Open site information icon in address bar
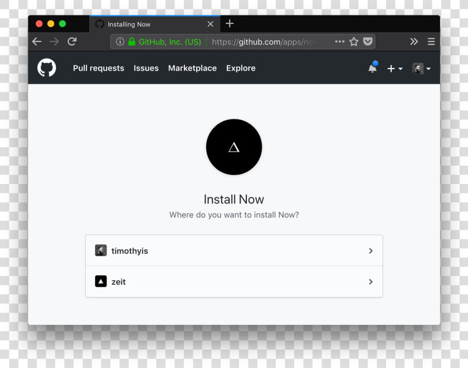Image resolution: width=468 pixels, height=368 pixels. point(120,41)
